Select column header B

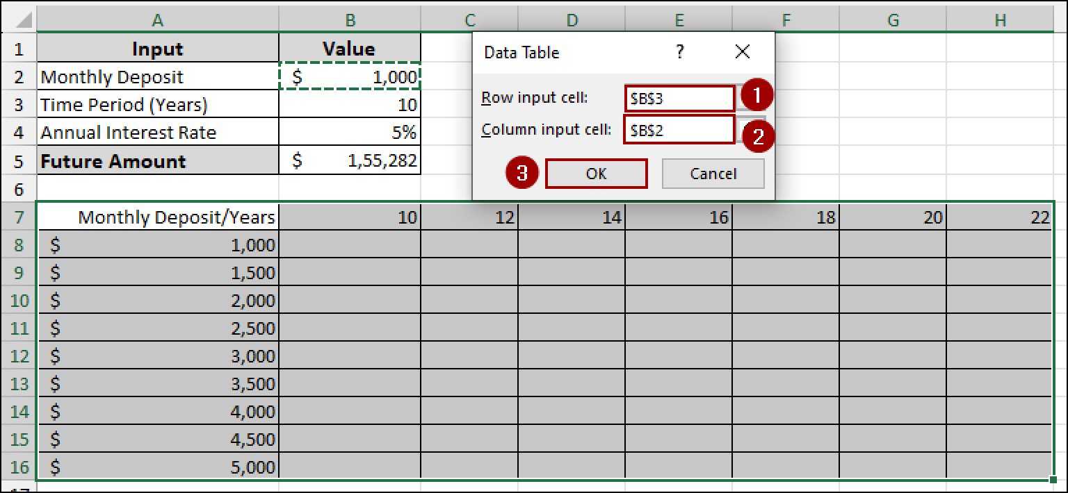(350, 19)
